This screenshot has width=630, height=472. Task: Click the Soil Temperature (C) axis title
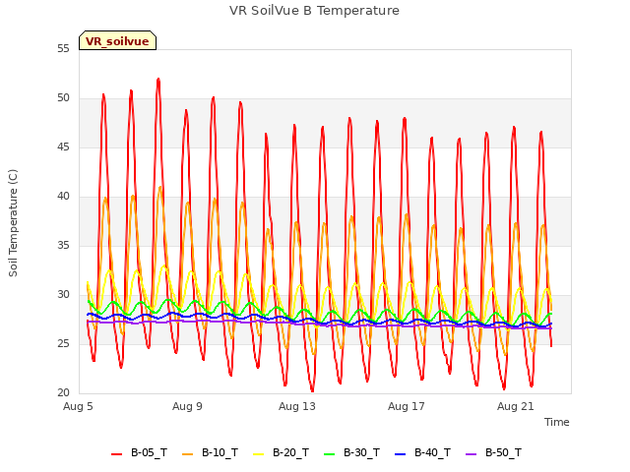(x=13, y=223)
